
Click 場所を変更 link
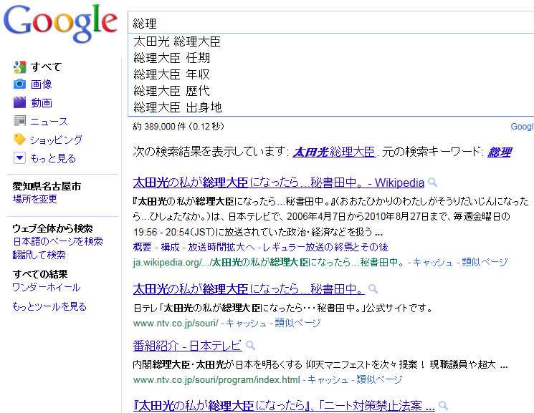34,199
